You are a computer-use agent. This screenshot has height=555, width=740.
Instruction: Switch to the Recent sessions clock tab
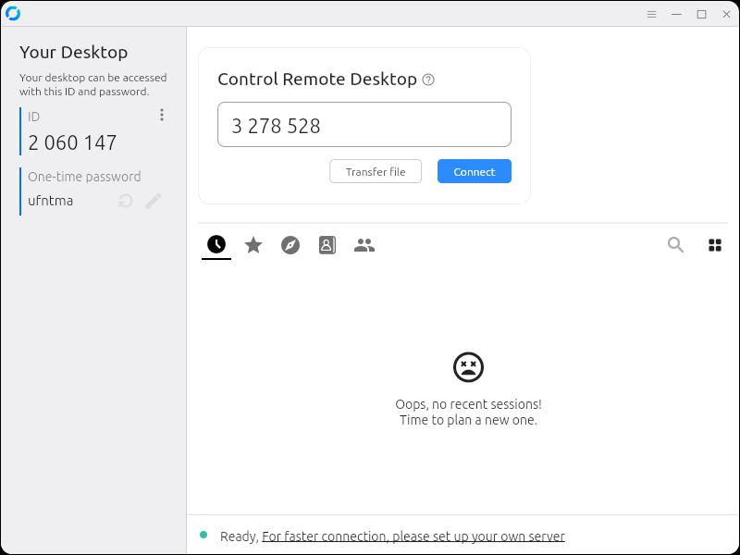coord(216,244)
